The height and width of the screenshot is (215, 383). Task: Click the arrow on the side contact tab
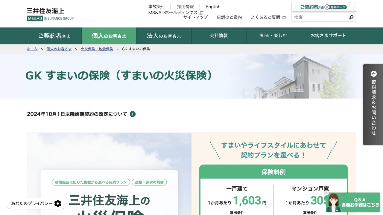(374, 74)
